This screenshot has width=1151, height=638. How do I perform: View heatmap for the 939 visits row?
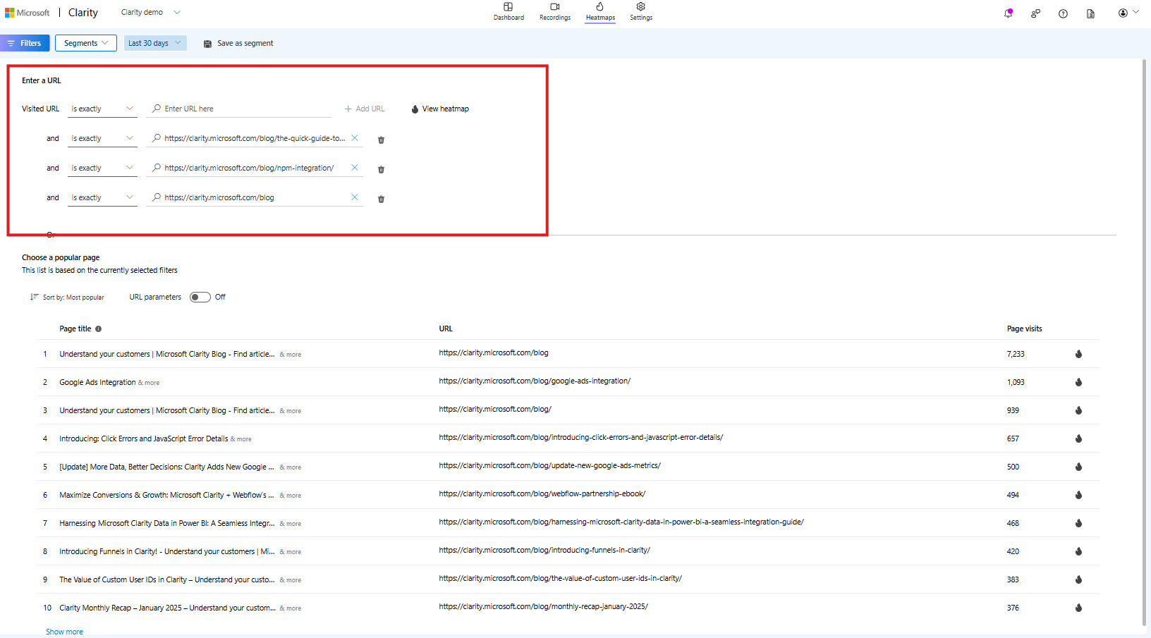1078,410
